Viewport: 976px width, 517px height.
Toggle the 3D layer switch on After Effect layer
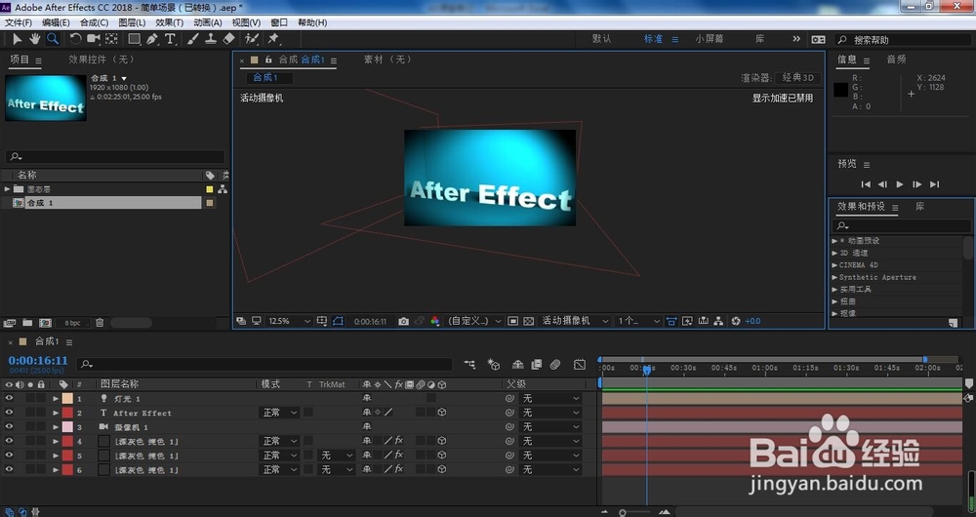[441, 413]
